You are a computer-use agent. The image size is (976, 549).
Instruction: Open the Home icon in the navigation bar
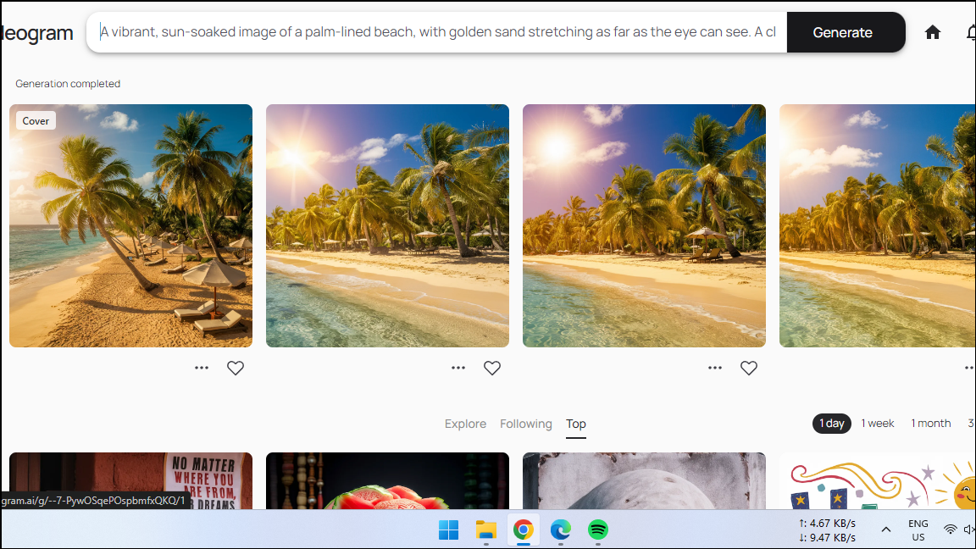933,31
